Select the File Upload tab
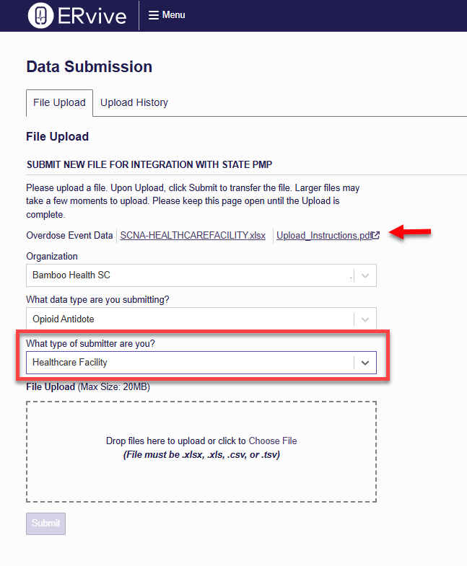The height and width of the screenshot is (566, 467). 59,103
